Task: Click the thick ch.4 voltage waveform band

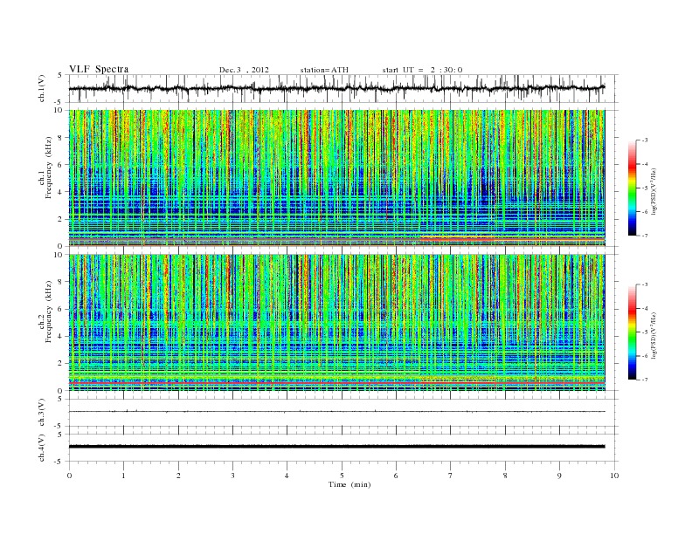Action: coord(336,447)
